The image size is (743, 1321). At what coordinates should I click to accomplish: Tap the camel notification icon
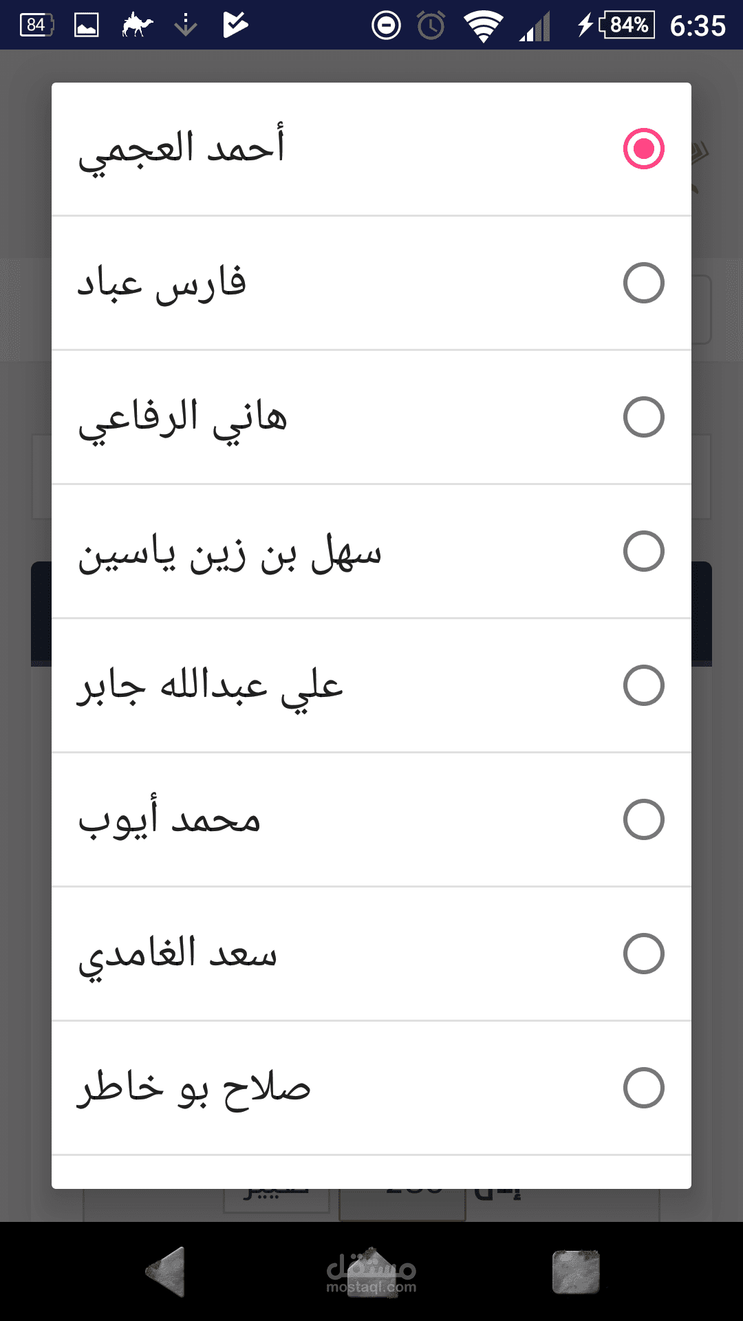point(137,25)
